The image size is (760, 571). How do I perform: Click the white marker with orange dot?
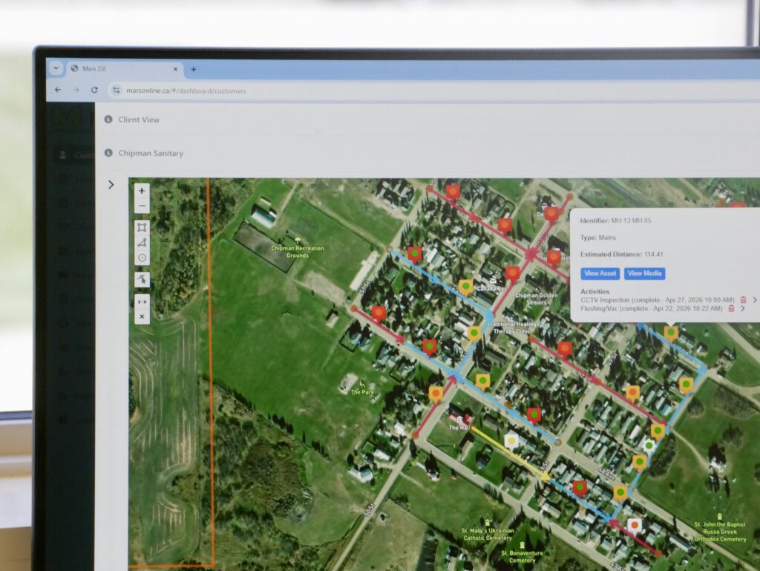(x=635, y=526)
